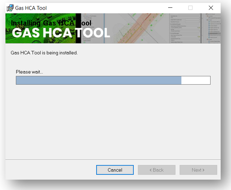The image size is (231, 190).
Task: Minimize the Gas HCA Tool window
Action: coord(170,8)
